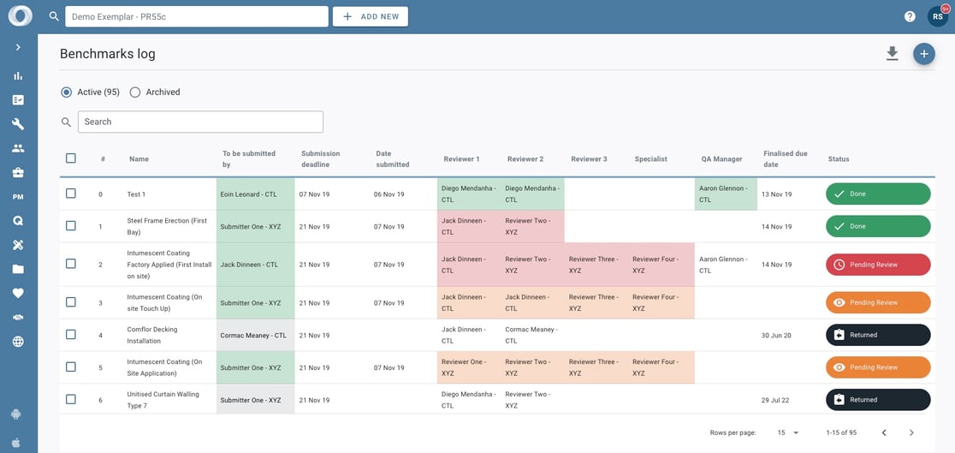Click the red Pending Review status button
The image size is (955, 453).
[878, 265]
